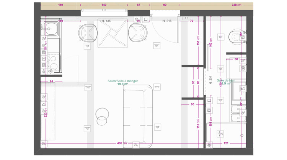Select the armchair right of the dining table

(138, 33)
